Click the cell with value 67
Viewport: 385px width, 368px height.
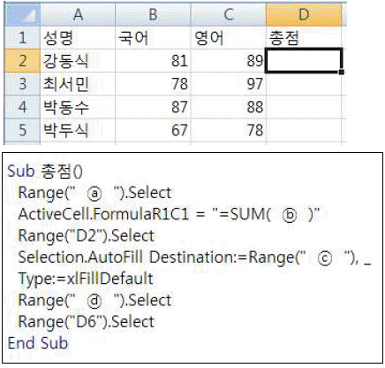(x=153, y=130)
